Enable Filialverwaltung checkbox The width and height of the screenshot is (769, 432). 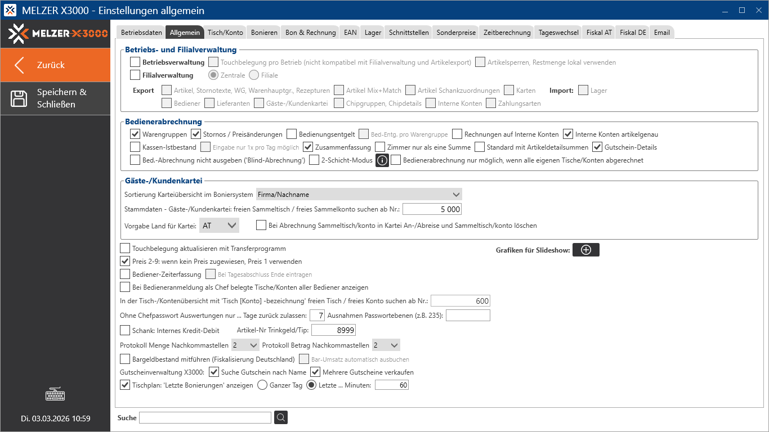(135, 75)
